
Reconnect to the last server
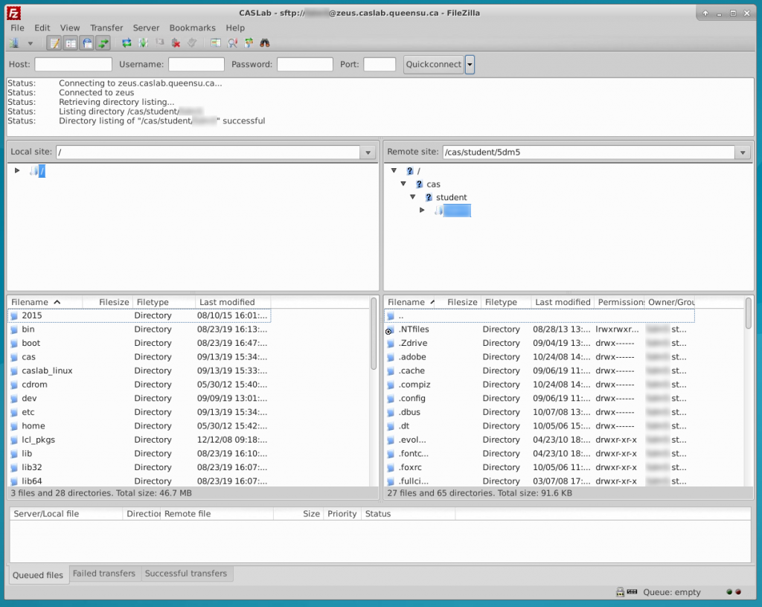192,43
